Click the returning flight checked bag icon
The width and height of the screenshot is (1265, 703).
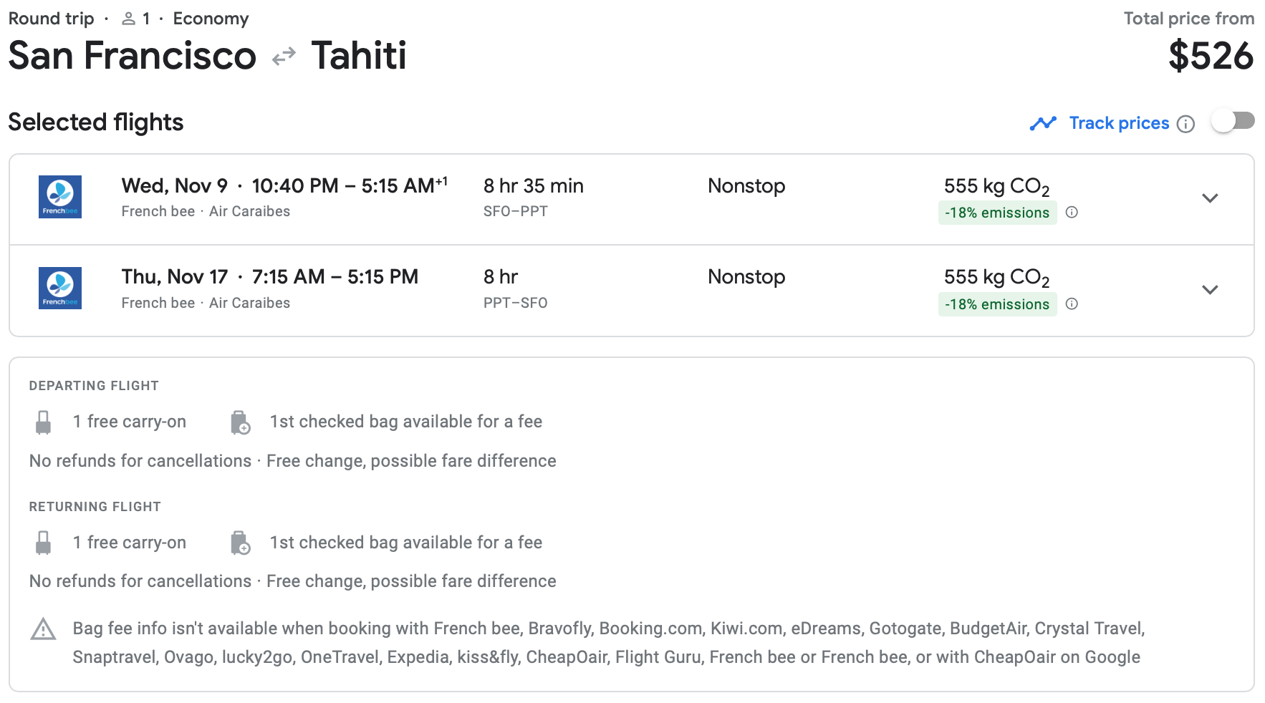click(240, 543)
